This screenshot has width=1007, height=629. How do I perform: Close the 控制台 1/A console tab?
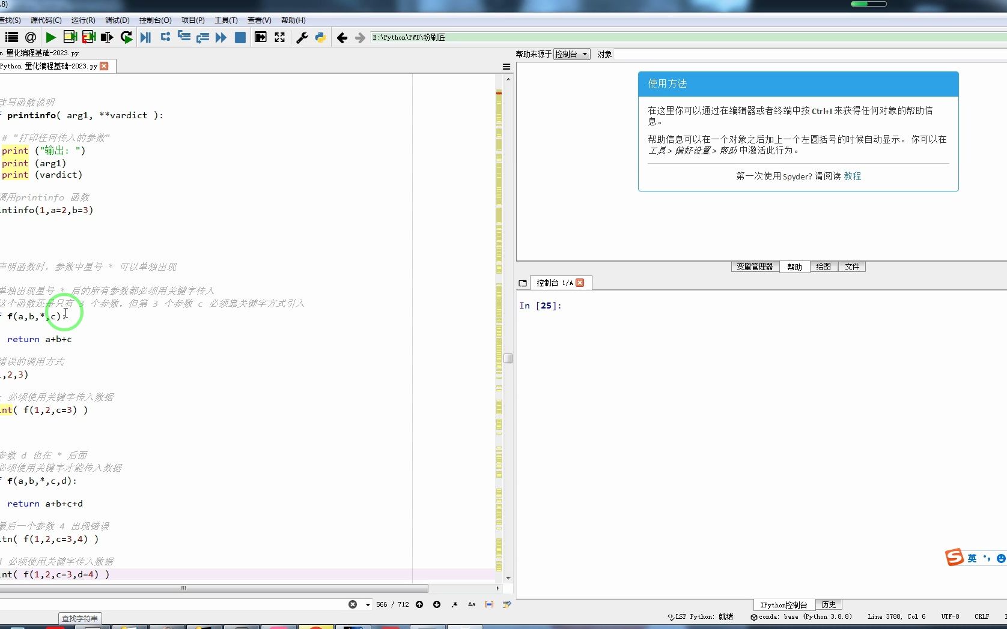click(x=580, y=283)
